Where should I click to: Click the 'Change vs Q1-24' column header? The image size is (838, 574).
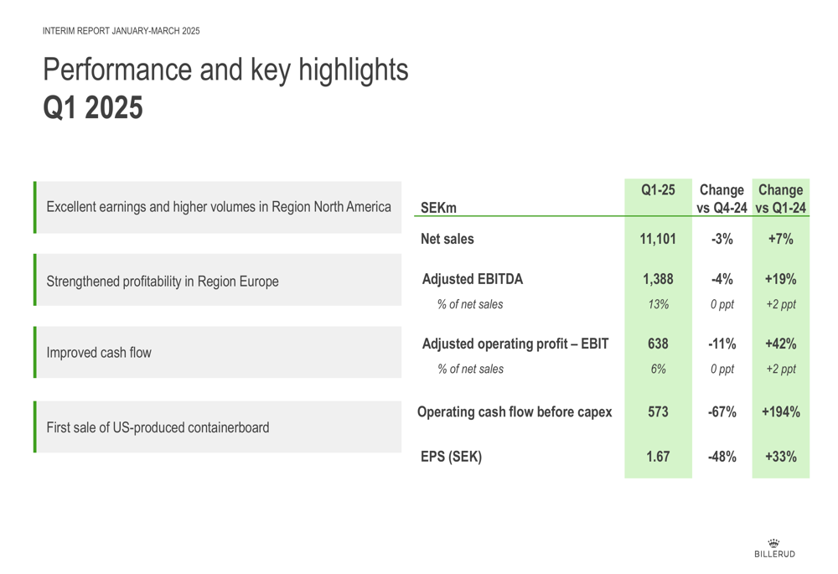coord(781,199)
